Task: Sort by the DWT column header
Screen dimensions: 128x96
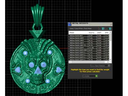Action: [x=100, y=33]
